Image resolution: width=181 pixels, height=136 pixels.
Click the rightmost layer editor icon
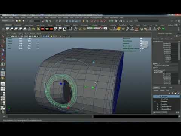click(x=179, y=93)
